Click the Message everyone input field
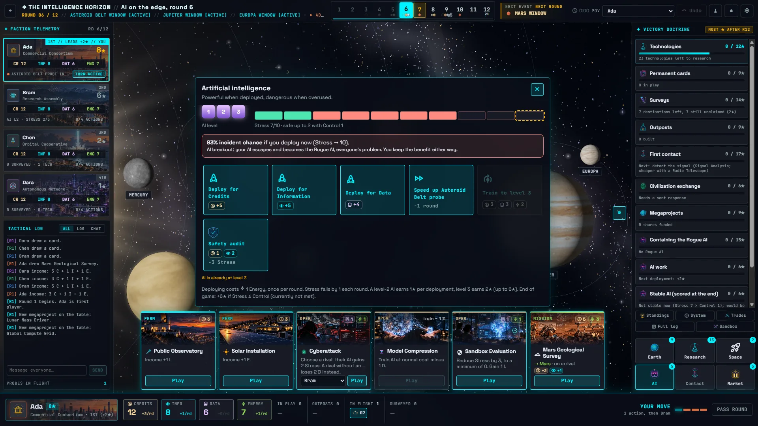Image resolution: width=758 pixels, height=426 pixels. coord(46,370)
